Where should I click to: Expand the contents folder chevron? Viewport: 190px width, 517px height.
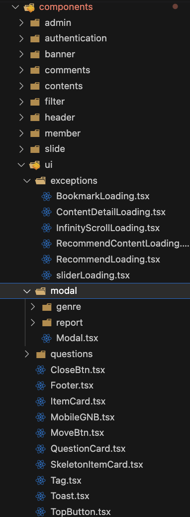(21, 86)
